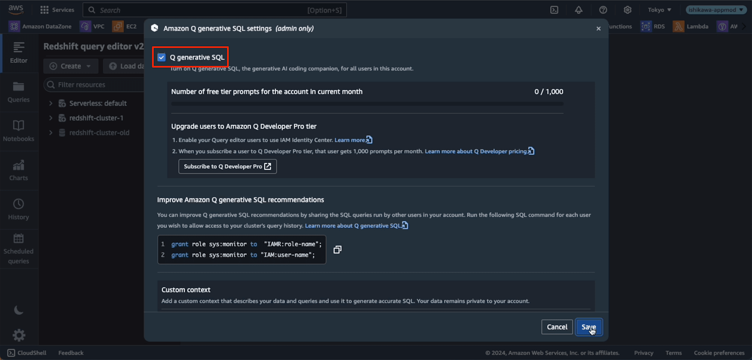Open the RDS service shortcut

[653, 26]
